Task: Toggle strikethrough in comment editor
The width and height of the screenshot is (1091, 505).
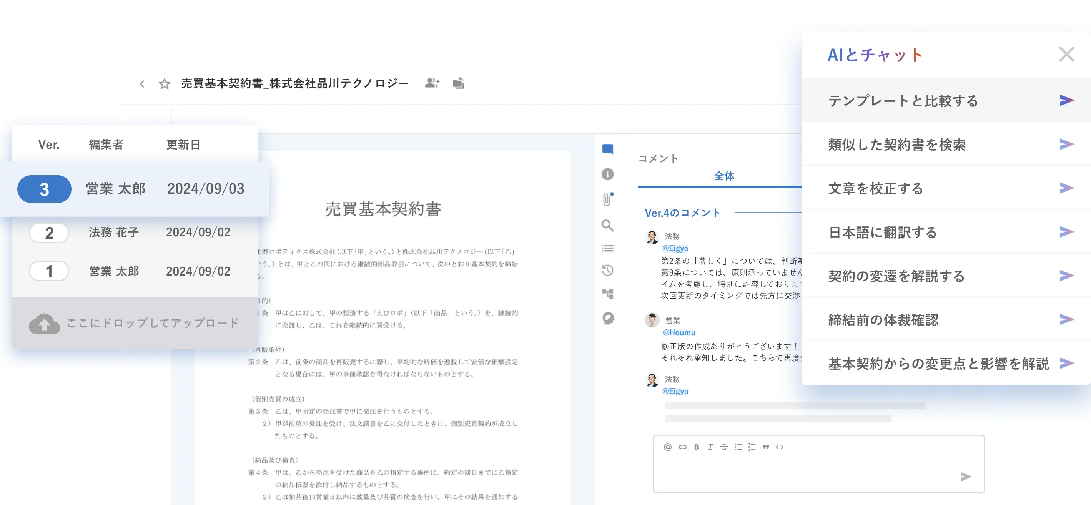Action: pos(724,447)
